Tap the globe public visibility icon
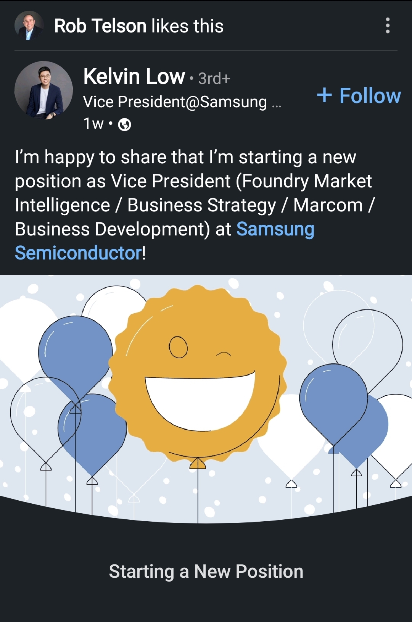The image size is (412, 622). [x=125, y=124]
